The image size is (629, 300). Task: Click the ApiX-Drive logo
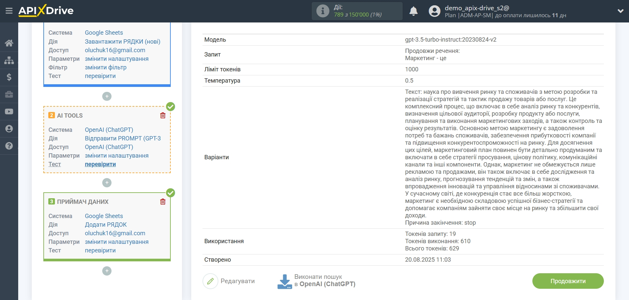click(x=46, y=11)
